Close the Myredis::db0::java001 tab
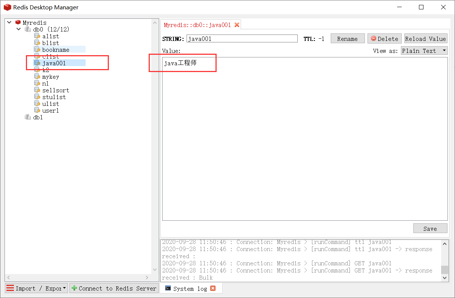This screenshot has height=298, width=455. (x=237, y=25)
